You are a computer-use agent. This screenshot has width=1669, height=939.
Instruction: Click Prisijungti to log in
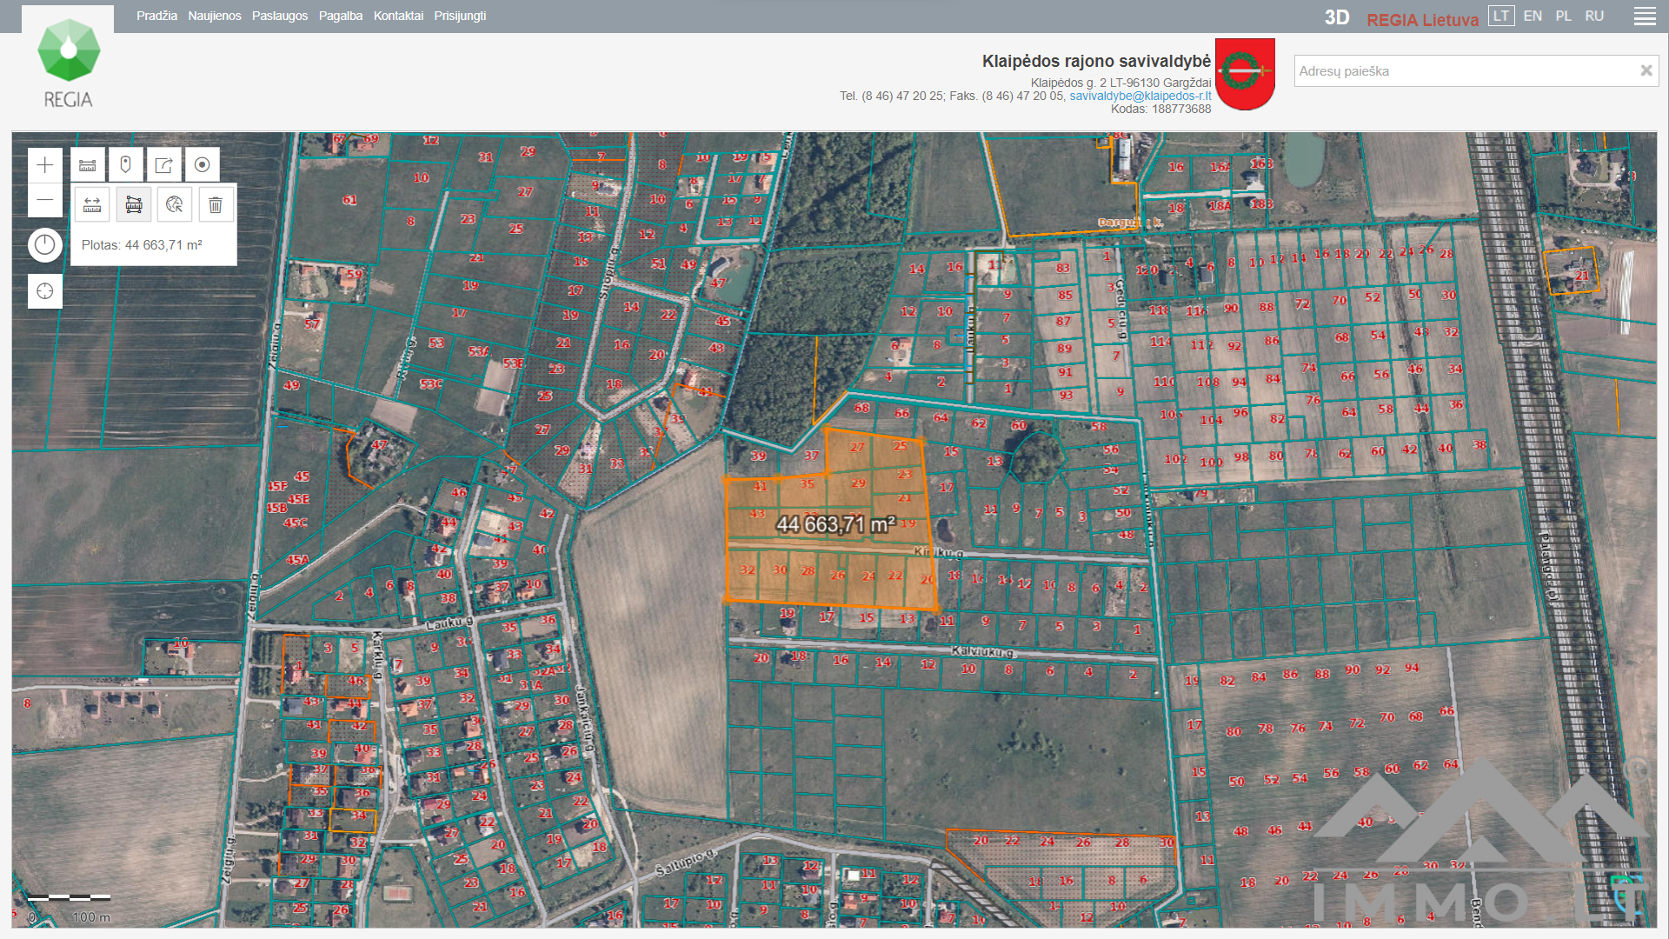[460, 16]
